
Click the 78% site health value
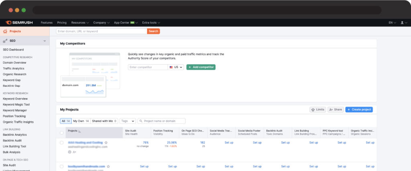pyautogui.click(x=146, y=143)
